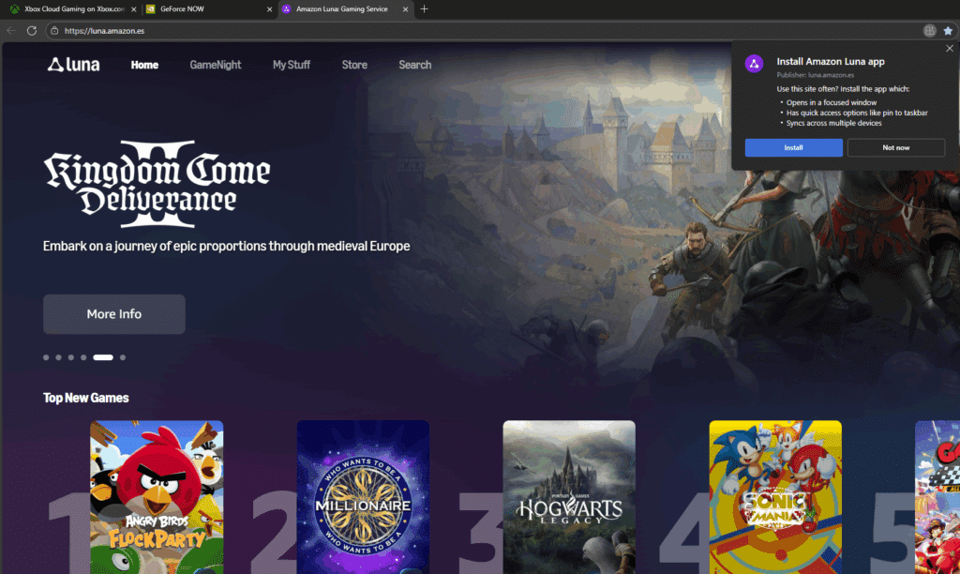Open the fifth top new game card
Screen dimensions: 960x574
click(x=937, y=497)
